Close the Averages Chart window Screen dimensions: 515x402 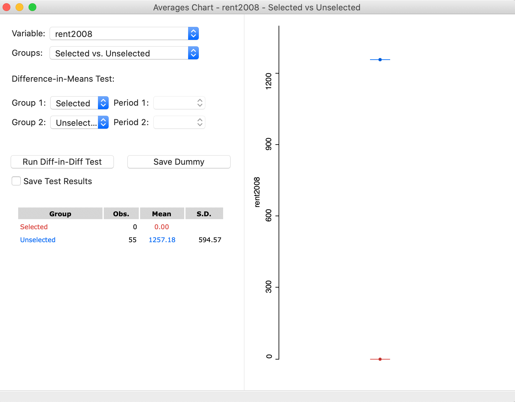(x=6, y=7)
